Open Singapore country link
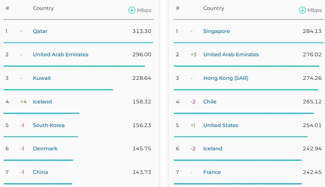 (x=216, y=31)
